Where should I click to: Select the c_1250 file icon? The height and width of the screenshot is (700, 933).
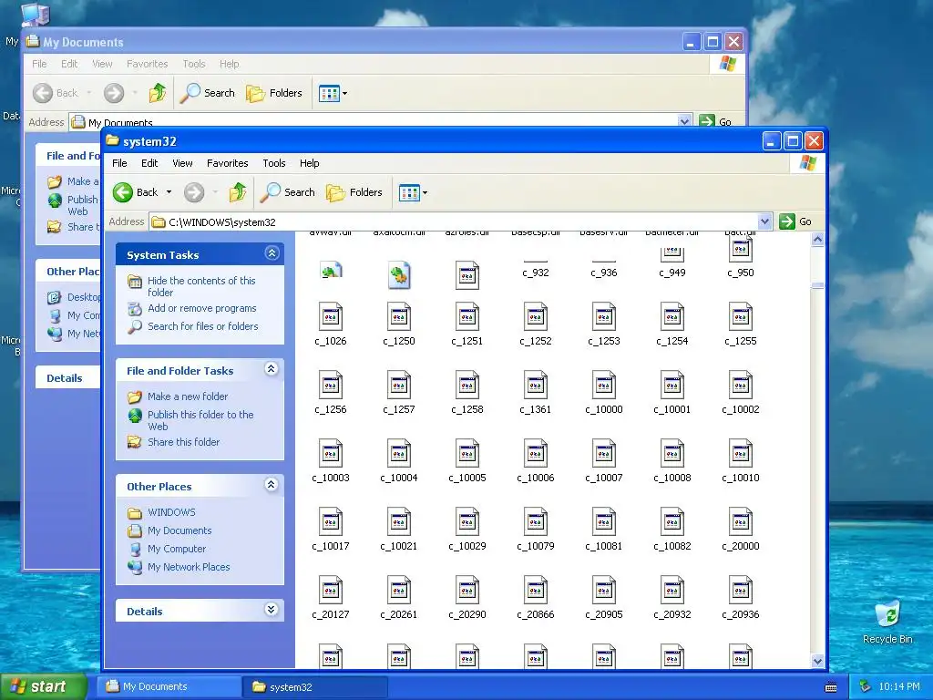[399, 316]
